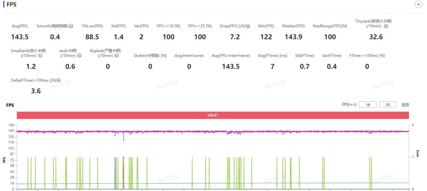
Task: Click the help icon beside Smooth(稳帧指数)
Action: 71,26
